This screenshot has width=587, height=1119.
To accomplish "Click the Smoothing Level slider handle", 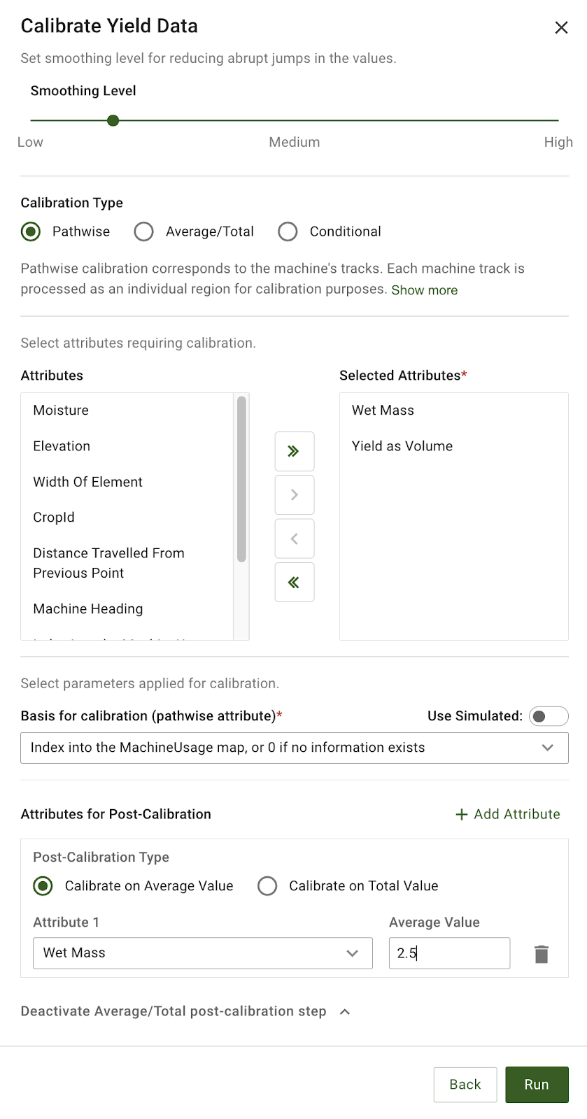I will 113,120.
